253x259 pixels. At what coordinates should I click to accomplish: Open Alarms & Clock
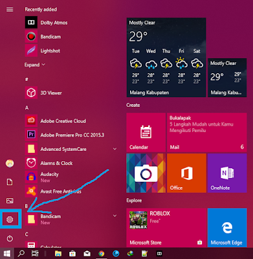click(x=49, y=163)
